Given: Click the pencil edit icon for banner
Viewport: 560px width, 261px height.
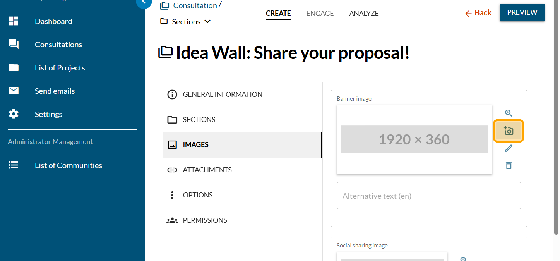Looking at the screenshot, I should click(509, 148).
